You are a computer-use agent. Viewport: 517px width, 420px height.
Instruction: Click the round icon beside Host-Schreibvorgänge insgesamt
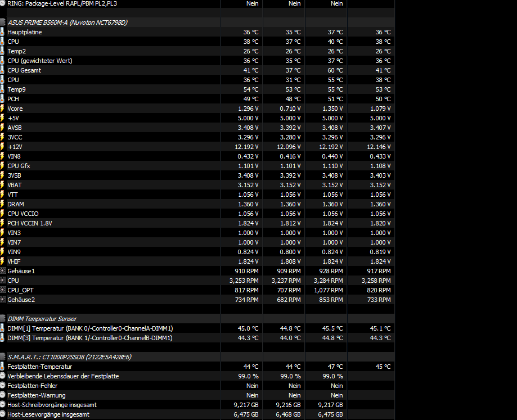3,404
